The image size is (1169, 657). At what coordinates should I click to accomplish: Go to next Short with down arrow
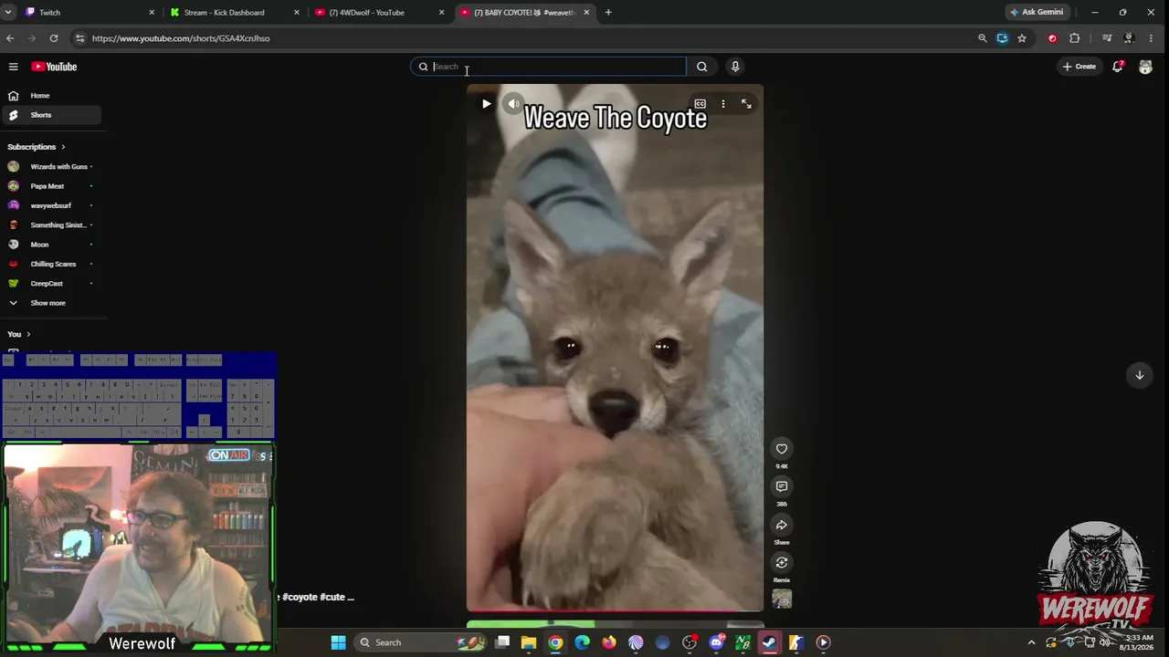click(x=1139, y=375)
